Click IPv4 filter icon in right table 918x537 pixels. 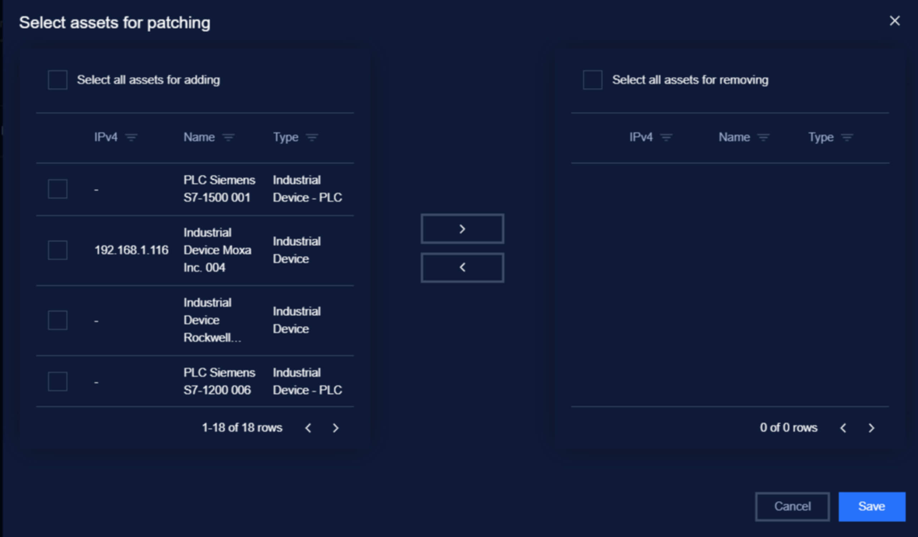click(666, 137)
